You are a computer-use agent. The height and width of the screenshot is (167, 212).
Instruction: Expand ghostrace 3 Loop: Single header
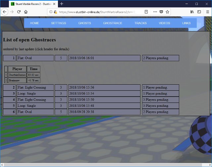tap(35, 94)
